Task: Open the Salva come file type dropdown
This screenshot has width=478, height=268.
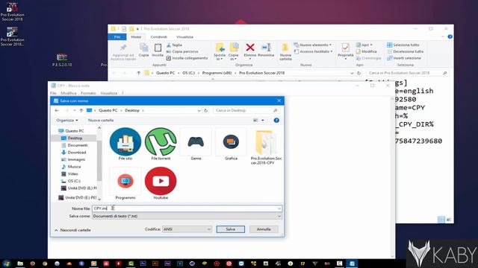Action: (187, 216)
